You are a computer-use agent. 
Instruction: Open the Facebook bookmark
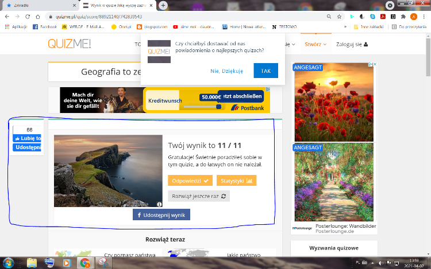45,26
